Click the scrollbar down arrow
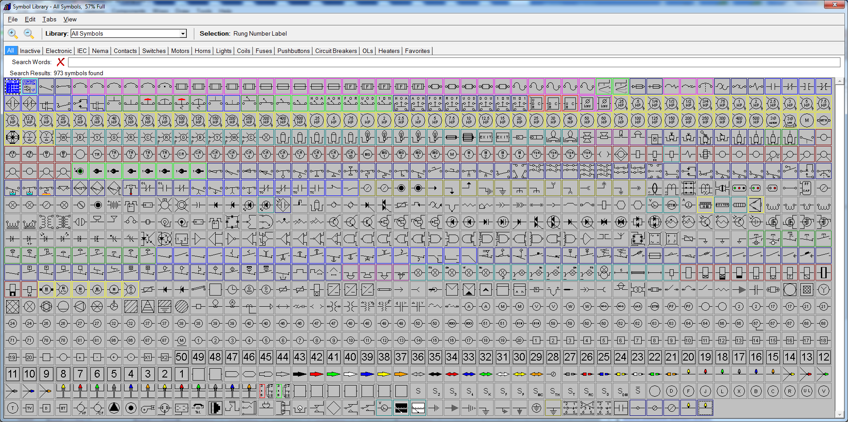848x422 pixels. pos(840,415)
